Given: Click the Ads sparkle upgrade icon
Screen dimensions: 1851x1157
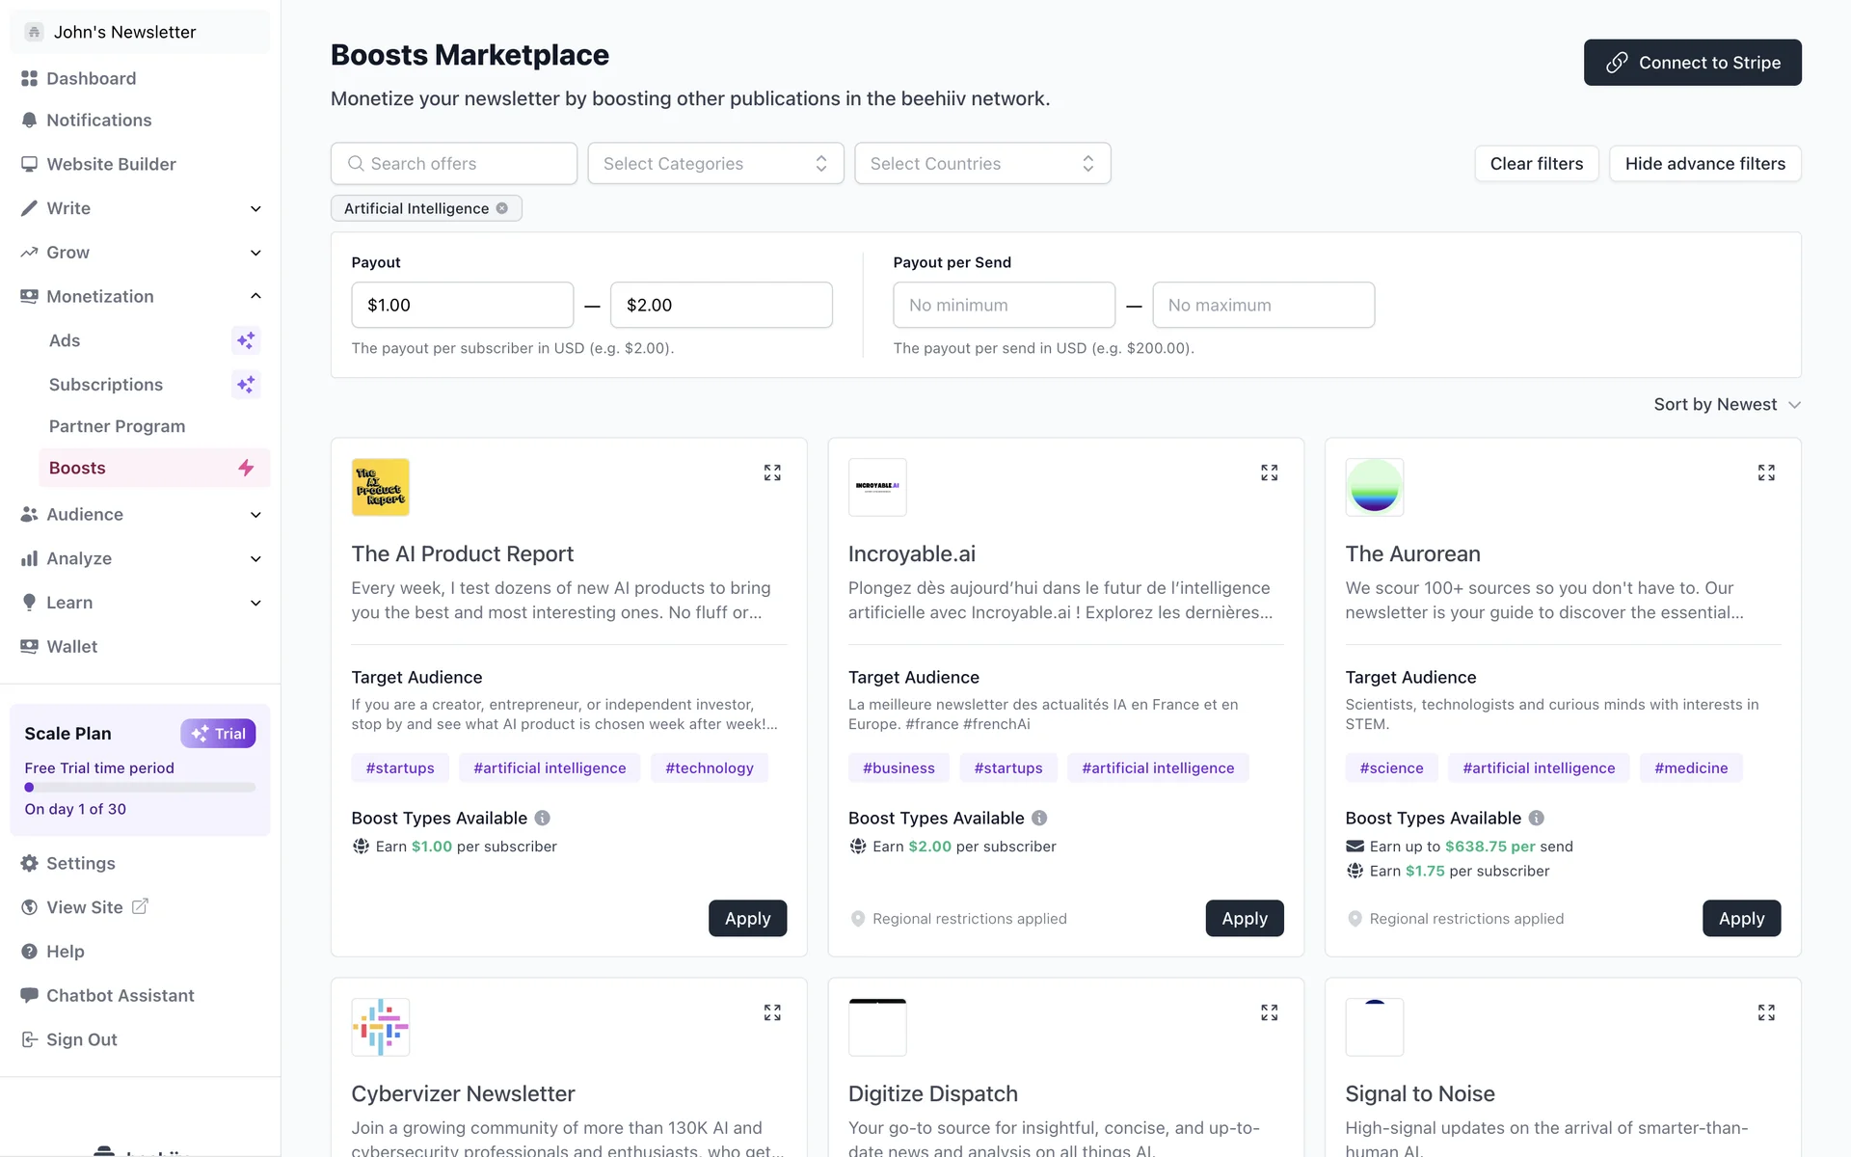Looking at the screenshot, I should (x=246, y=340).
